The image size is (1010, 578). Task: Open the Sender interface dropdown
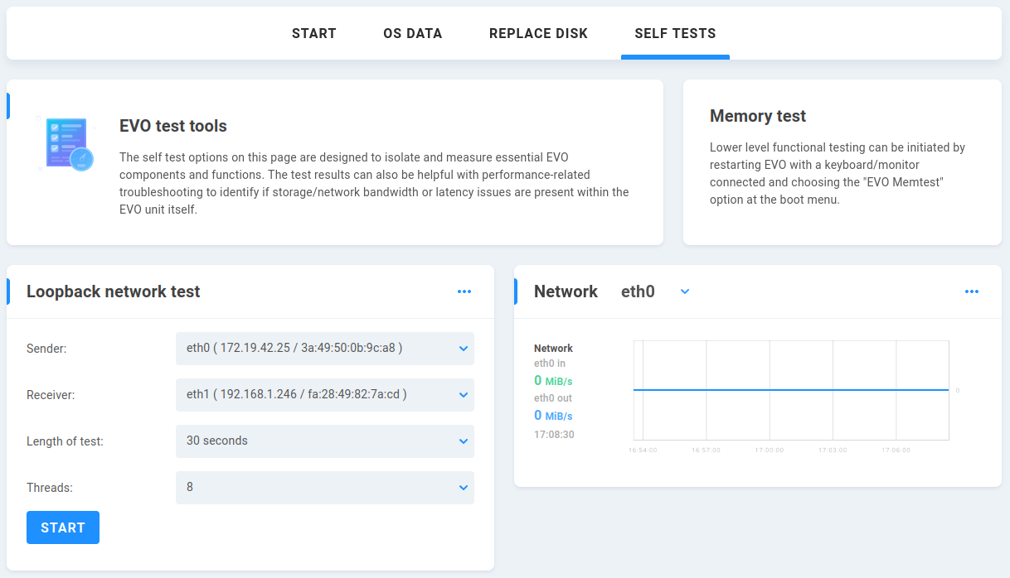[325, 349]
